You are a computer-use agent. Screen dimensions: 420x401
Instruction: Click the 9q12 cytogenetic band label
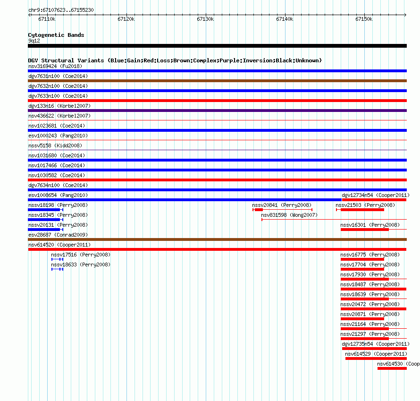(34, 41)
